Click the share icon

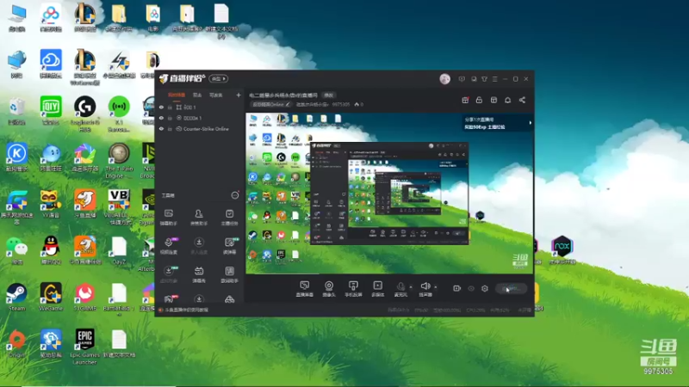tap(522, 100)
